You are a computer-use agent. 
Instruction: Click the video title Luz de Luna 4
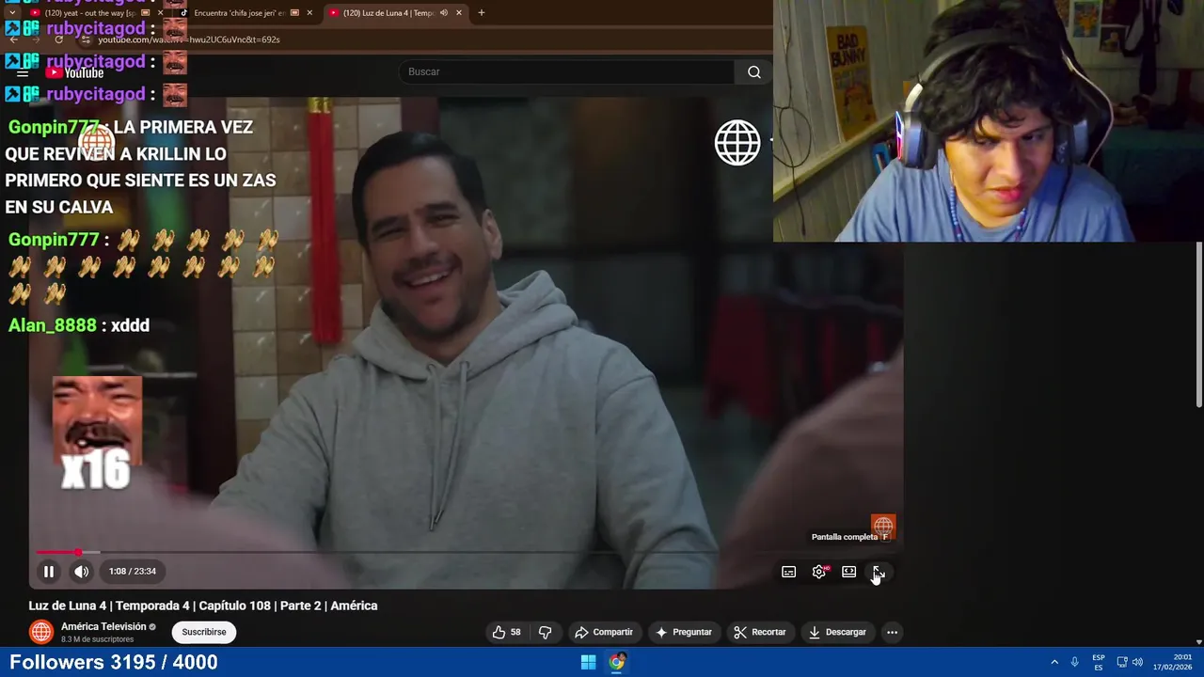point(203,606)
